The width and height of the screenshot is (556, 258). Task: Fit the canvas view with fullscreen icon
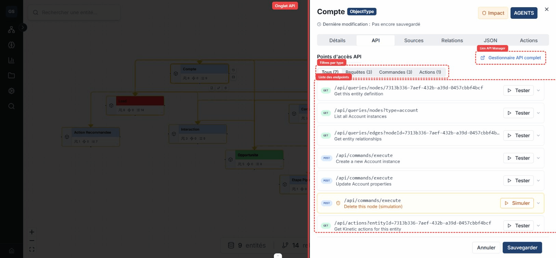click(x=32, y=249)
